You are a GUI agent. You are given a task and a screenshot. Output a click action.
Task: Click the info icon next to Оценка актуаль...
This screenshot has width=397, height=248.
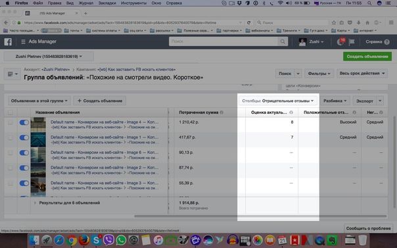click(291, 112)
